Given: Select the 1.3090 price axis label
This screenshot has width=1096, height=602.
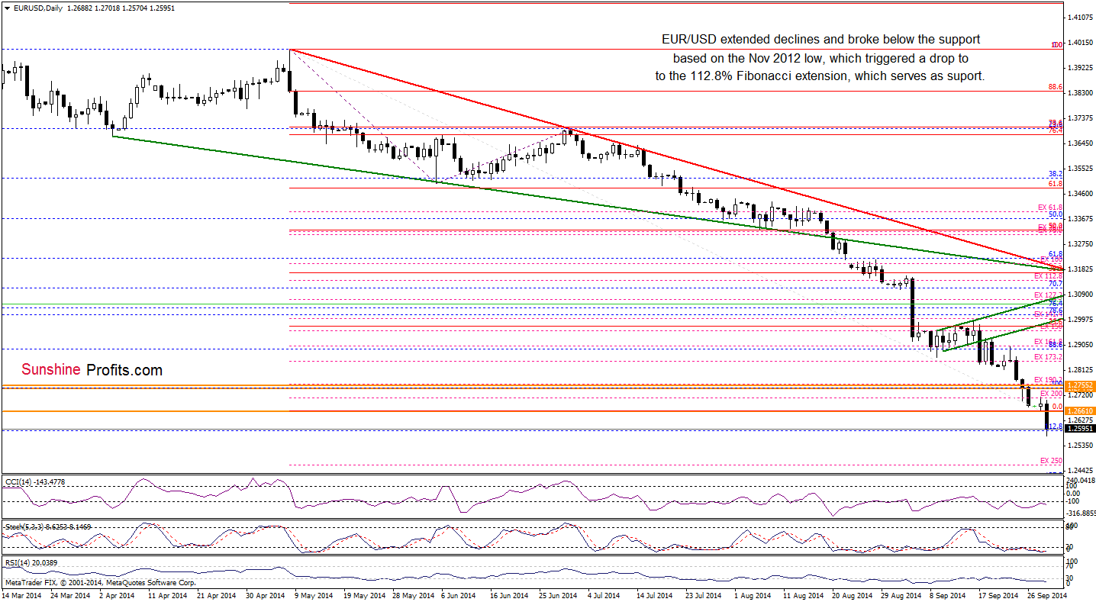Looking at the screenshot, I should tap(1081, 294).
